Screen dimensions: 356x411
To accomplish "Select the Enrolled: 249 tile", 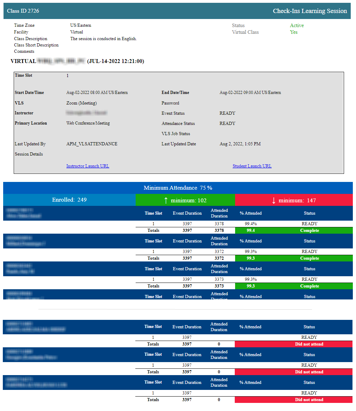I will click(69, 200).
